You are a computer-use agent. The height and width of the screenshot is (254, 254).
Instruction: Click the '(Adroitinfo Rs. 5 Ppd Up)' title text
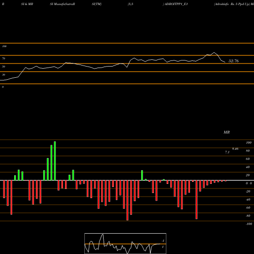[x=232, y=4]
